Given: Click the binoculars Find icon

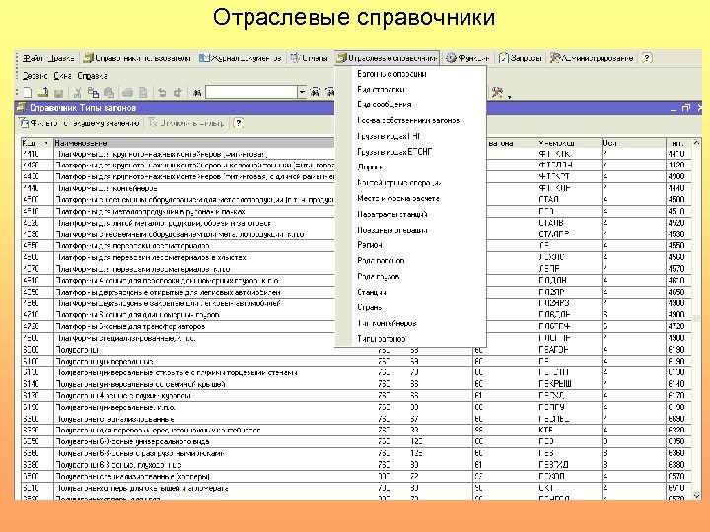Looking at the screenshot, I should tap(197, 93).
